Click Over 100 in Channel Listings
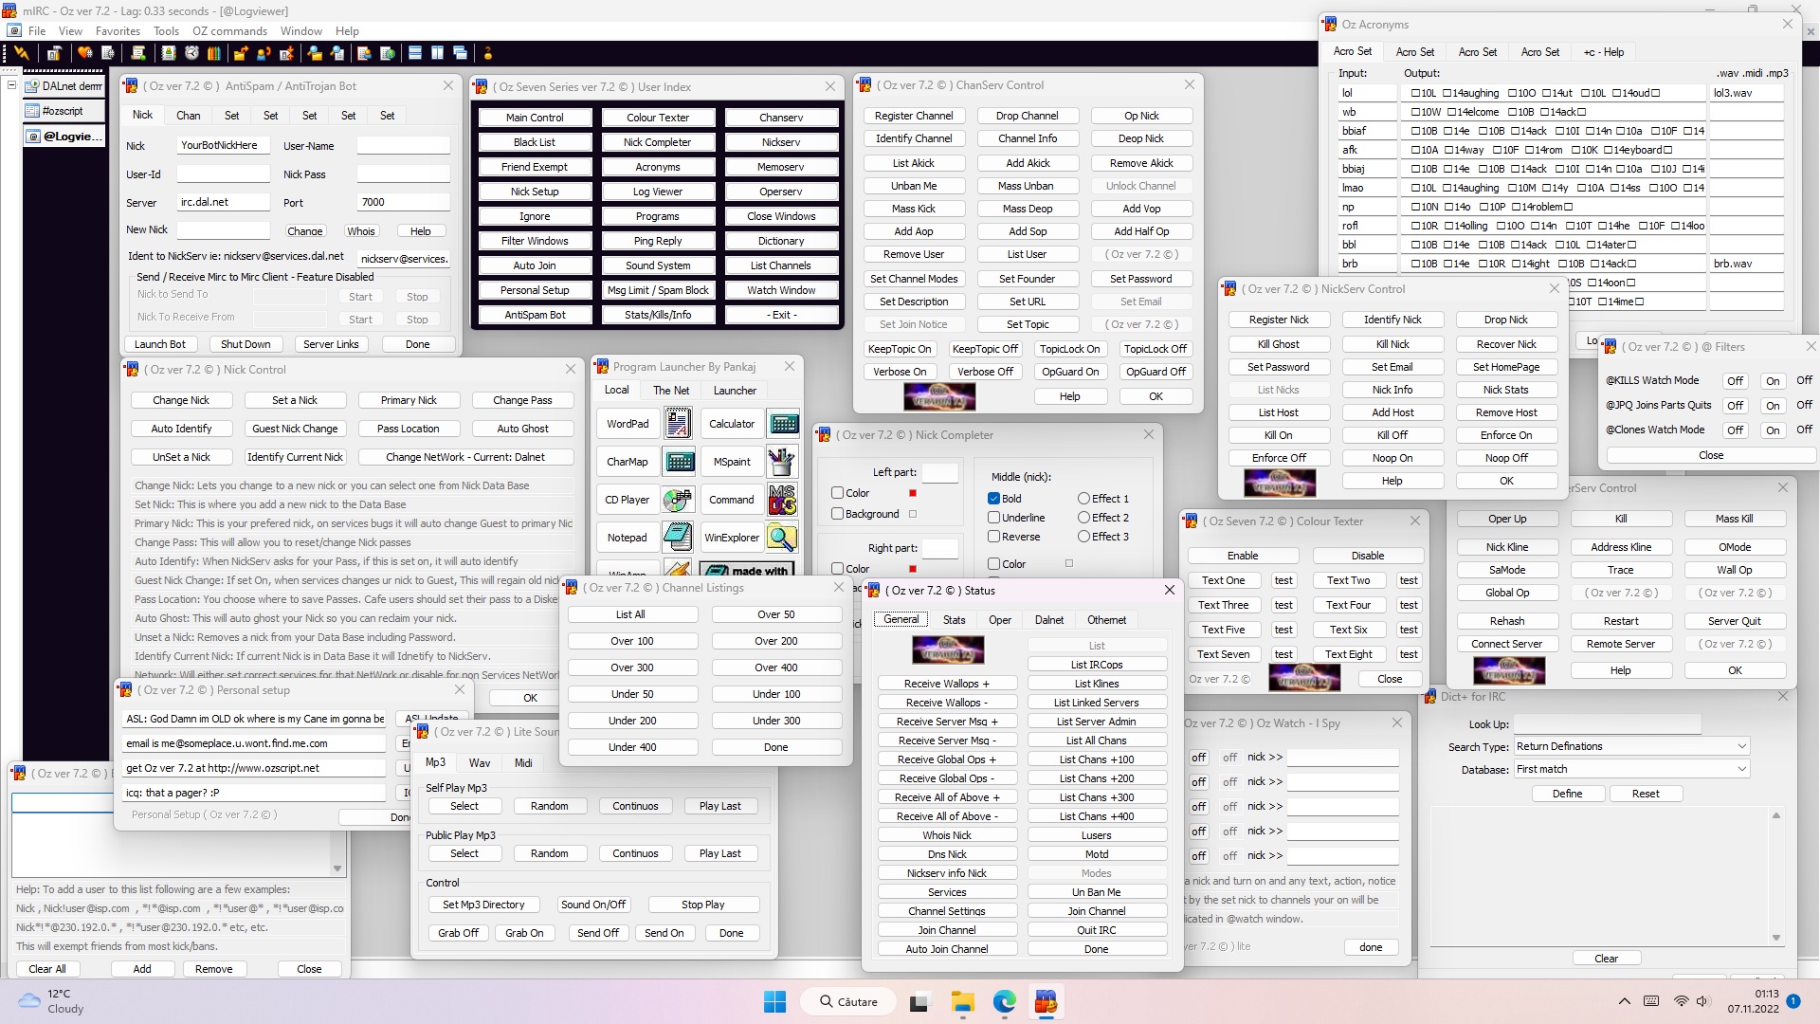Image resolution: width=1820 pixels, height=1024 pixels. click(632, 641)
